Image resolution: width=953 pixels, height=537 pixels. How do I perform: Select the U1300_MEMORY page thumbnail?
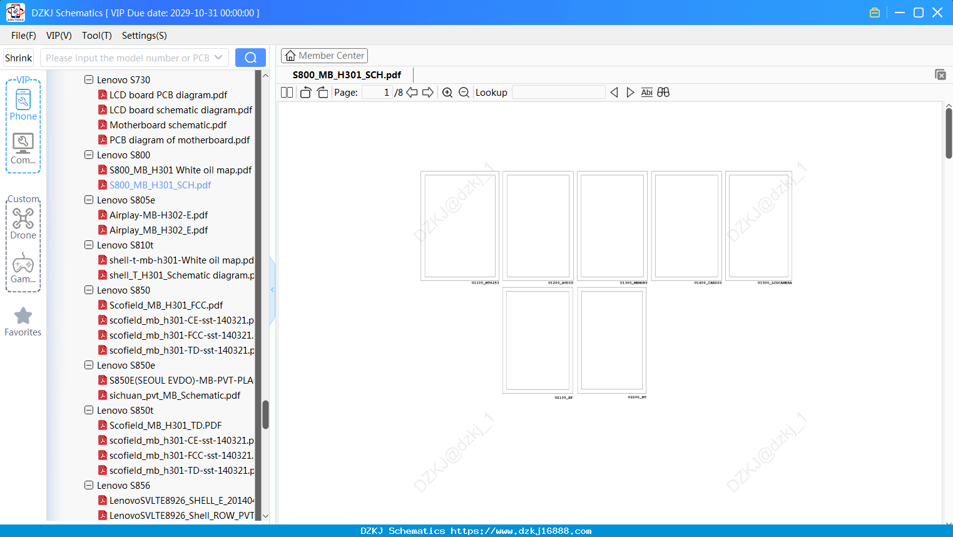click(612, 226)
